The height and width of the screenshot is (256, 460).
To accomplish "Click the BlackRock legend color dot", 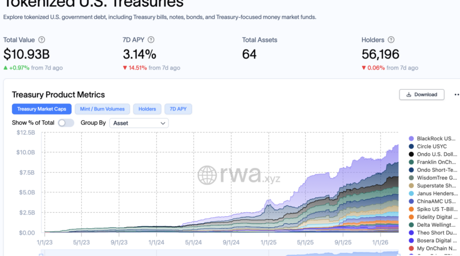I will pyautogui.click(x=411, y=139).
